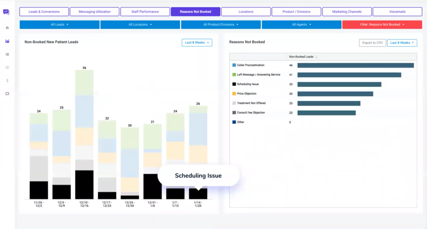Screen dimensions: 427x229
Task: Select the Home icon in the sidebar
Action: pyautogui.click(x=7, y=28)
